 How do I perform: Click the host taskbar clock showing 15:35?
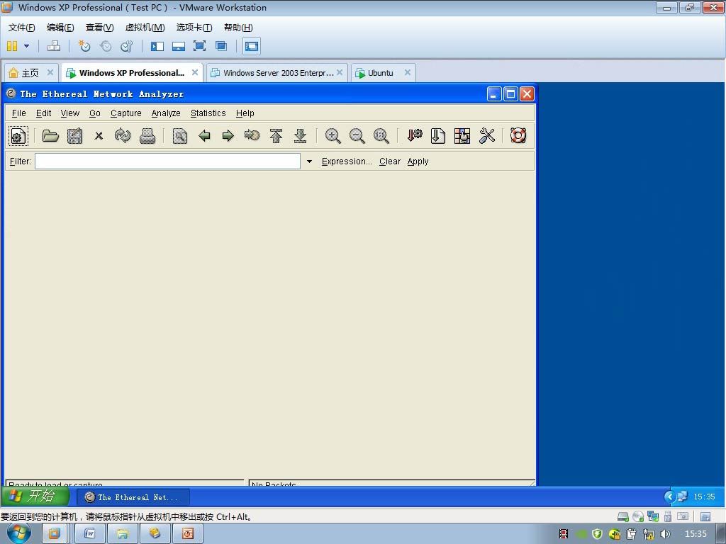tap(696, 534)
